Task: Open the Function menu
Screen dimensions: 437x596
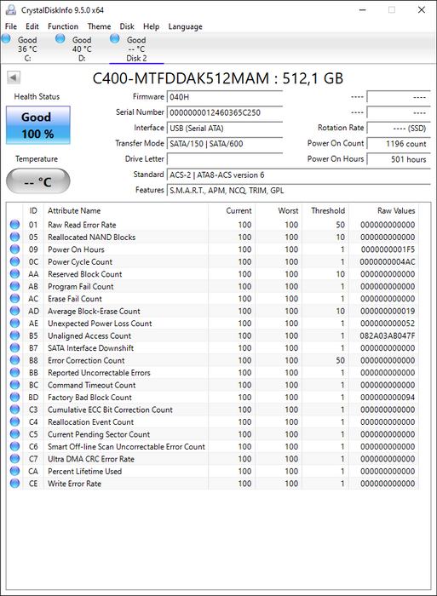Action: (x=63, y=26)
